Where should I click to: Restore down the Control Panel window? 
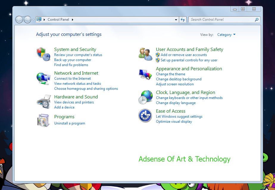click(x=243, y=9)
